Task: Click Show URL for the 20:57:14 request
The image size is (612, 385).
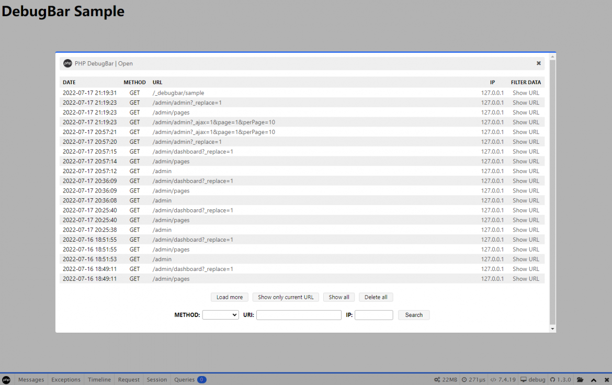Action: click(x=526, y=161)
